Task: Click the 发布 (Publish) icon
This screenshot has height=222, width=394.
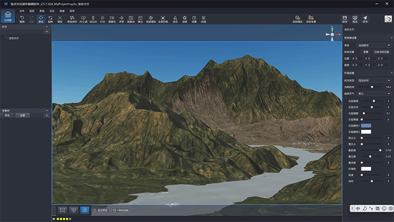Action: (365, 19)
